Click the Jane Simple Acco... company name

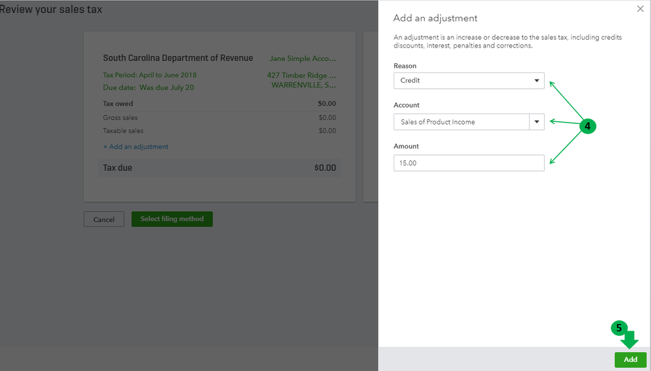coord(303,59)
